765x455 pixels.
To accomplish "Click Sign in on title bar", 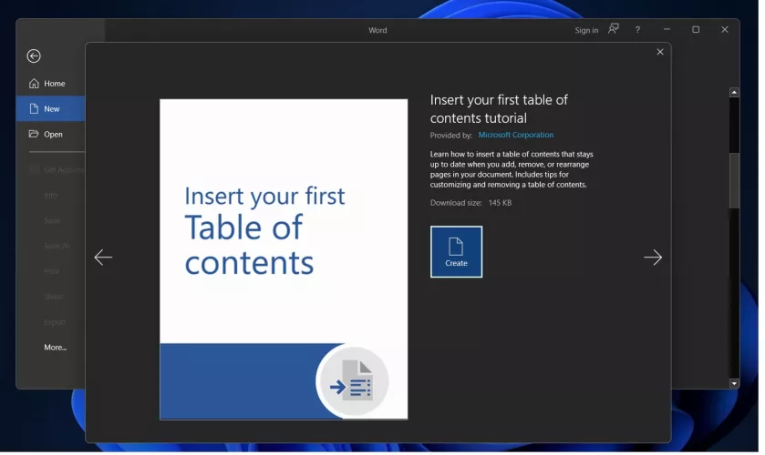I will [586, 30].
